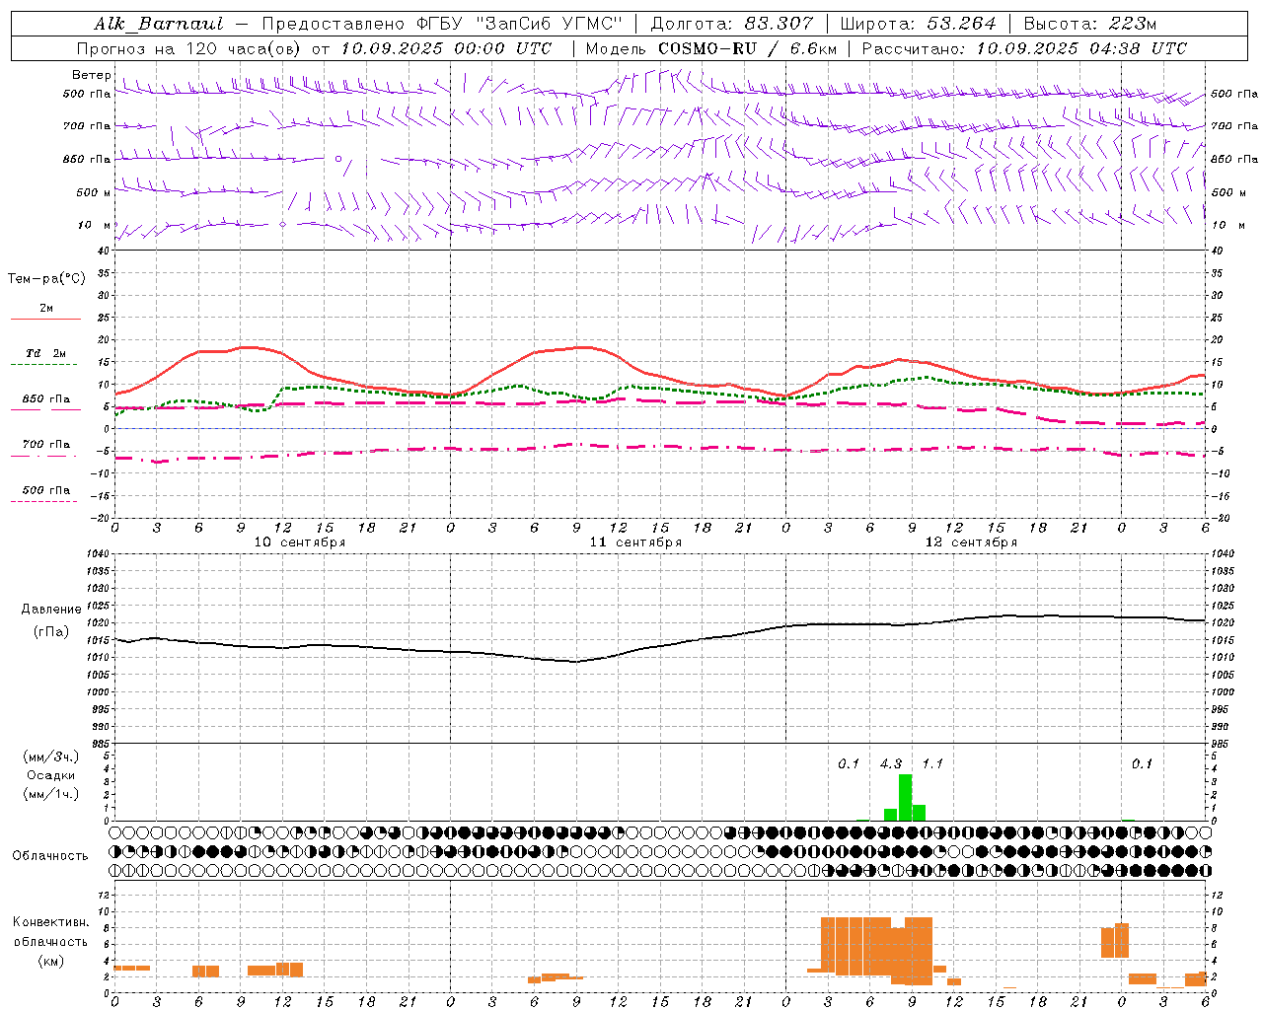This screenshot has height=1010, width=1263.
Task: Click the 'Широта: 53.264' header value
Action: tap(918, 24)
